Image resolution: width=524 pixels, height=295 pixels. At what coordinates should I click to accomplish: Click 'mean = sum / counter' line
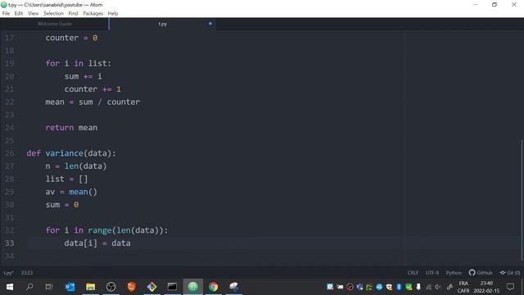pyautogui.click(x=93, y=102)
